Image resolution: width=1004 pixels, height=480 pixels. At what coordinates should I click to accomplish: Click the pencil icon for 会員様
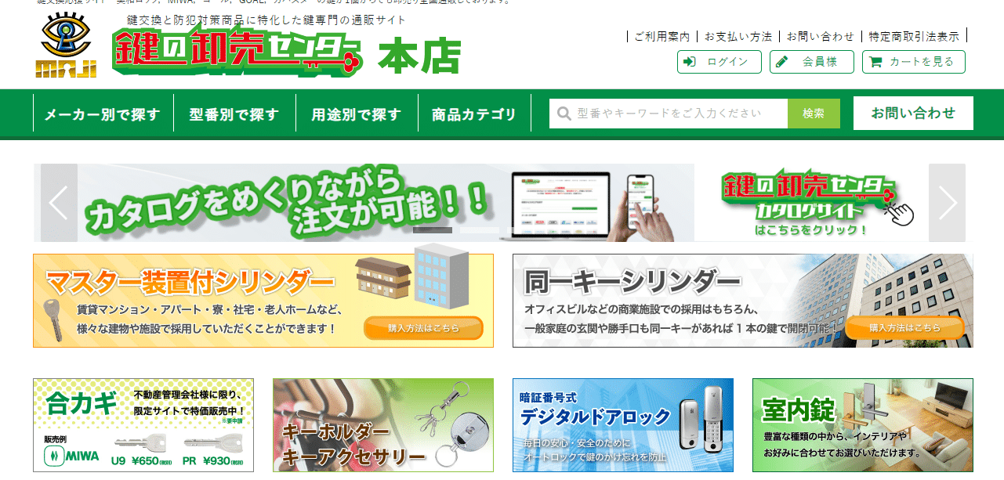pos(781,62)
